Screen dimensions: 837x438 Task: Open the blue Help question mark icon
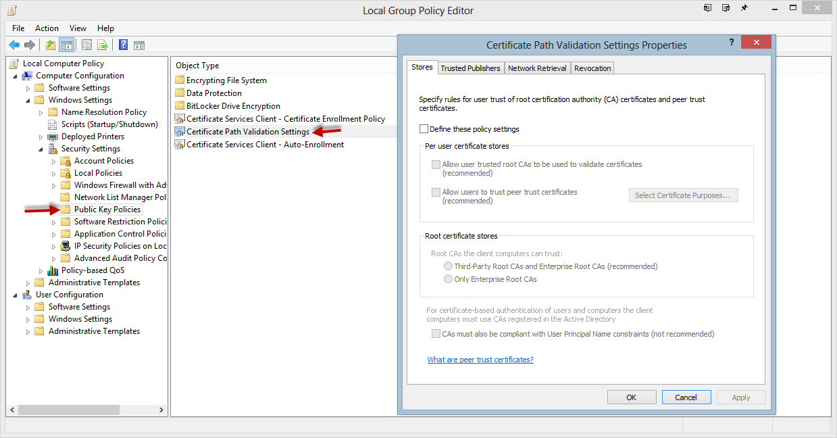(x=123, y=45)
